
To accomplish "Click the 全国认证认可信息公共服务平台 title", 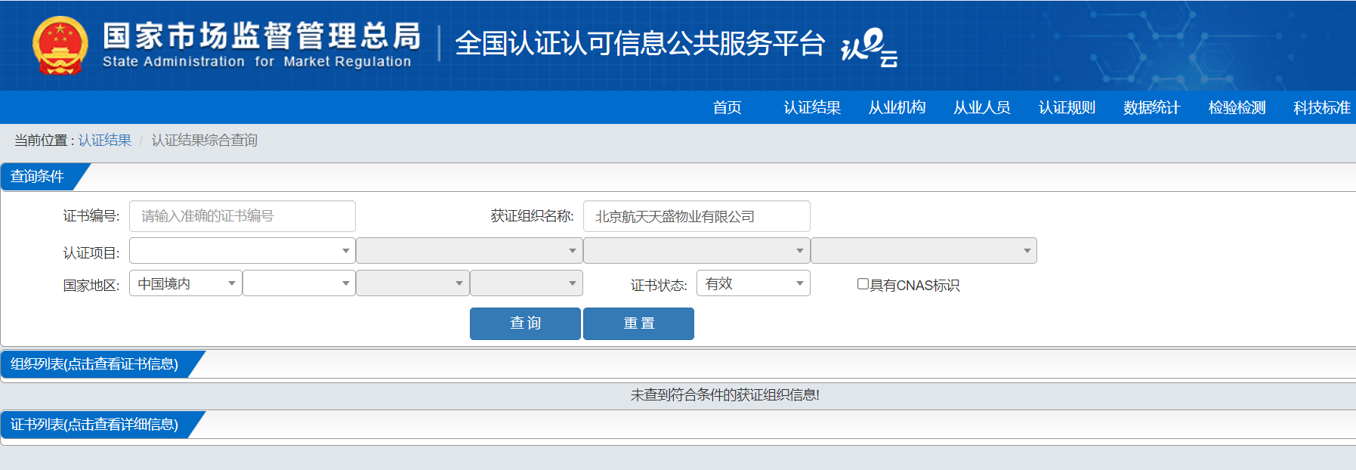I will click(x=640, y=44).
